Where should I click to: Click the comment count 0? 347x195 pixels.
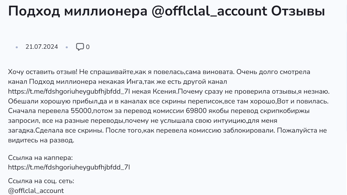coord(88,47)
